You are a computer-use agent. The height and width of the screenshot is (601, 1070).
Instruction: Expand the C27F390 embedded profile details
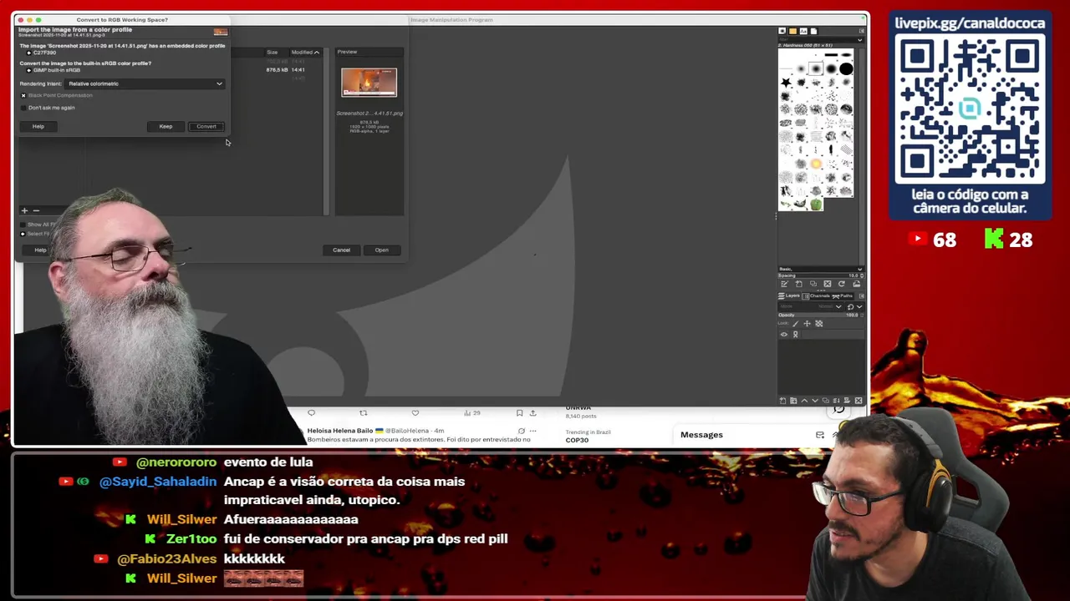(29, 53)
